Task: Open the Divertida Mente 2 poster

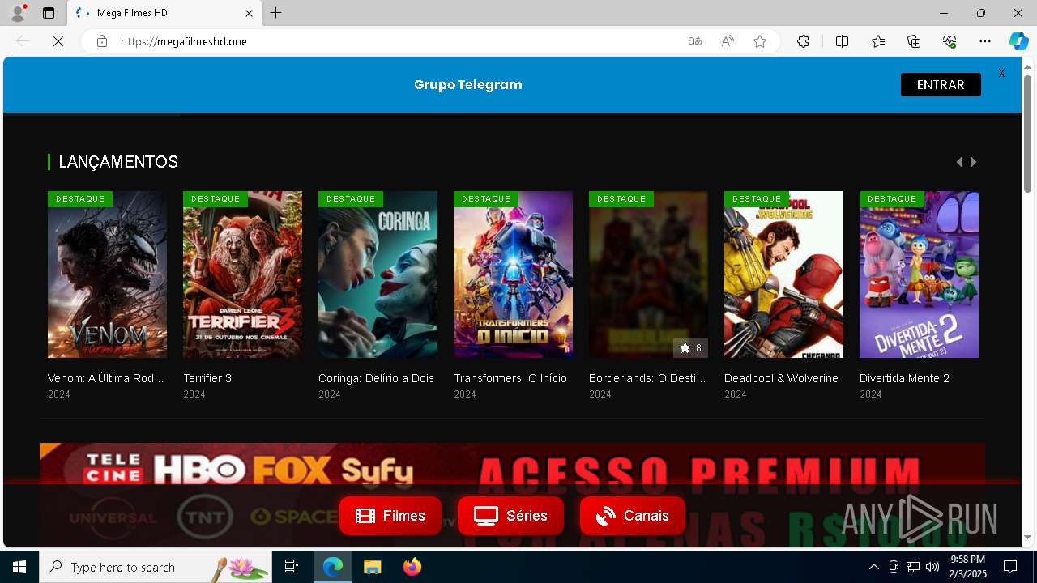Action: tap(919, 274)
